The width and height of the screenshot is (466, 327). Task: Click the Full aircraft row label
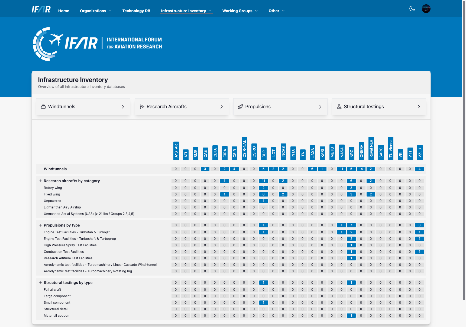tap(53, 290)
